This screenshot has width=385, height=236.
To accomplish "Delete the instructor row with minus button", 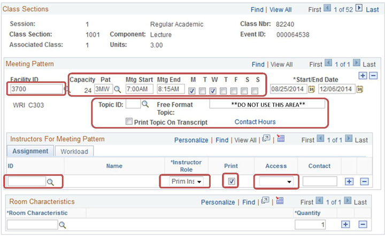I will point(364,182).
